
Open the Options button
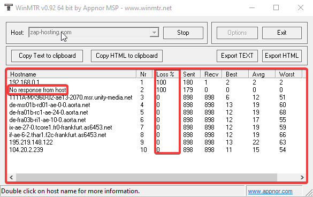pos(237,33)
